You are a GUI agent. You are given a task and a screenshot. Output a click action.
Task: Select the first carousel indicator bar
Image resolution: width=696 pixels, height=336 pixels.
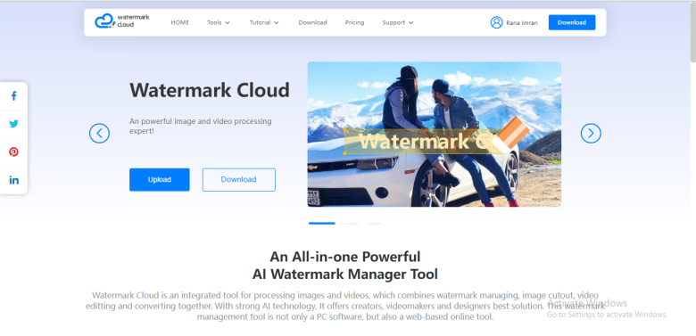point(322,224)
